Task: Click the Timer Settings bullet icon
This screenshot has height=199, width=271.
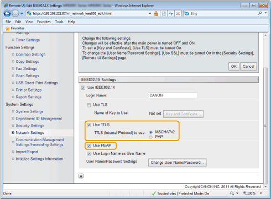Action: coord(13,40)
